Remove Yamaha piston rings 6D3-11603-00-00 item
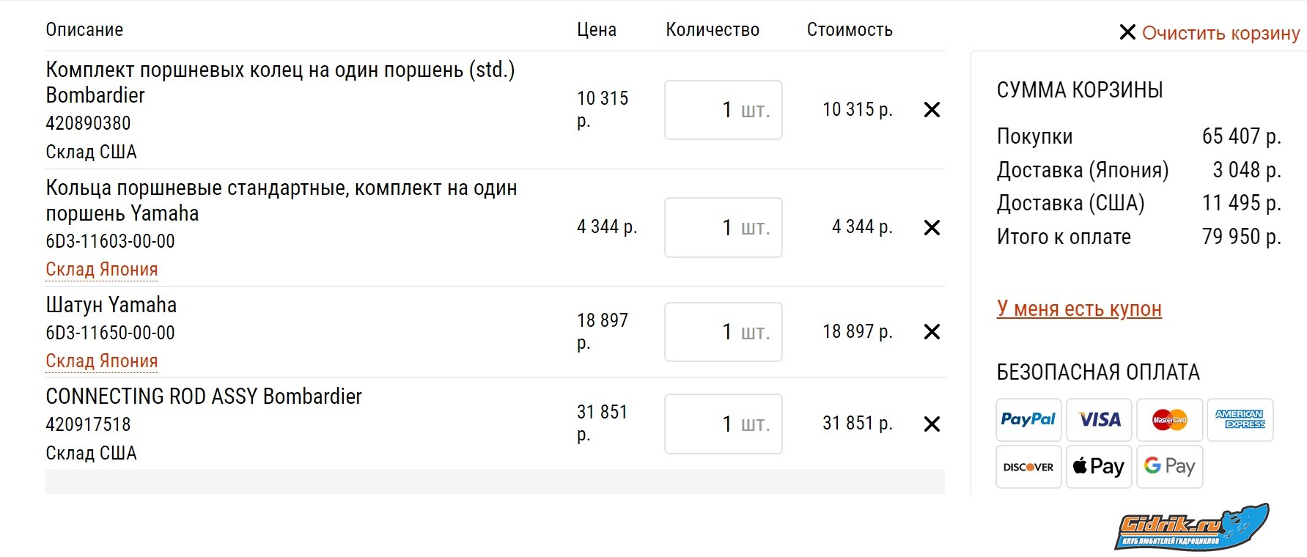Viewport: 1307px width, 557px height. [x=932, y=228]
